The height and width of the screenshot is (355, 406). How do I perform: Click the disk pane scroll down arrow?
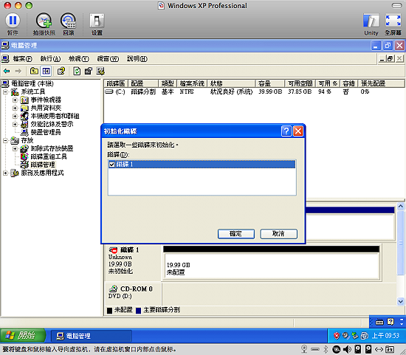(400, 301)
